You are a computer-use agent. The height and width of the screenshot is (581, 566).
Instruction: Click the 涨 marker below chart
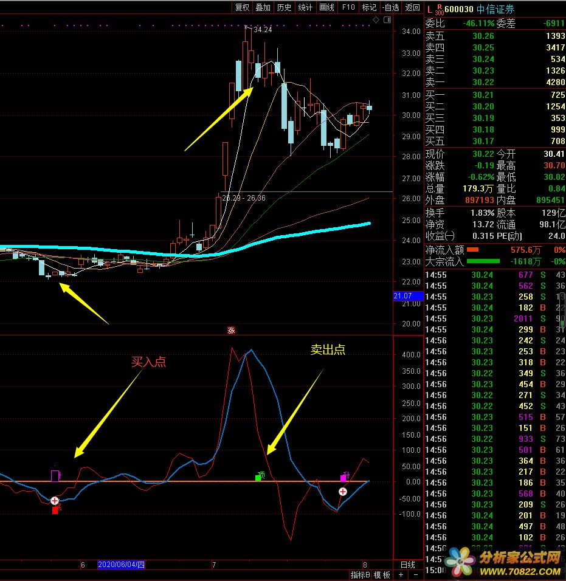(231, 330)
